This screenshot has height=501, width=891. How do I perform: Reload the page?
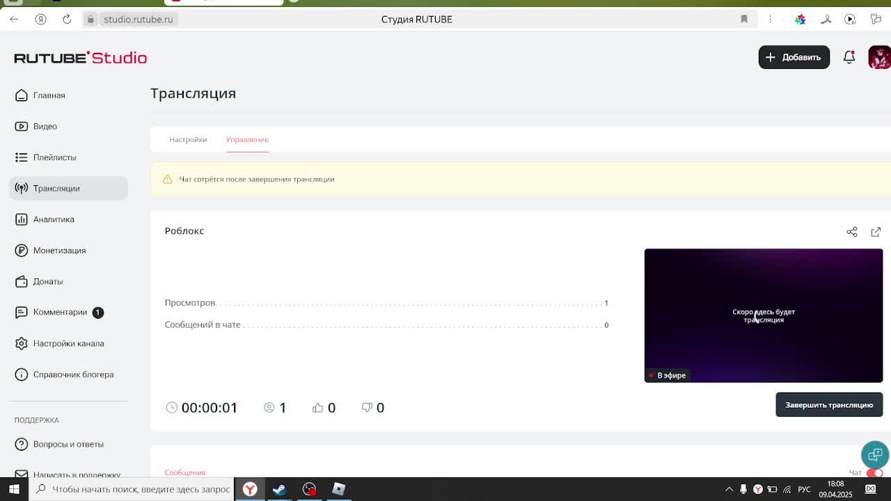(x=67, y=19)
